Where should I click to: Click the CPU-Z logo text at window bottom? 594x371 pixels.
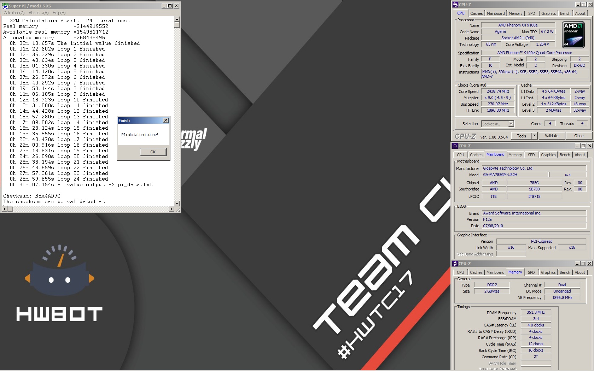(465, 136)
